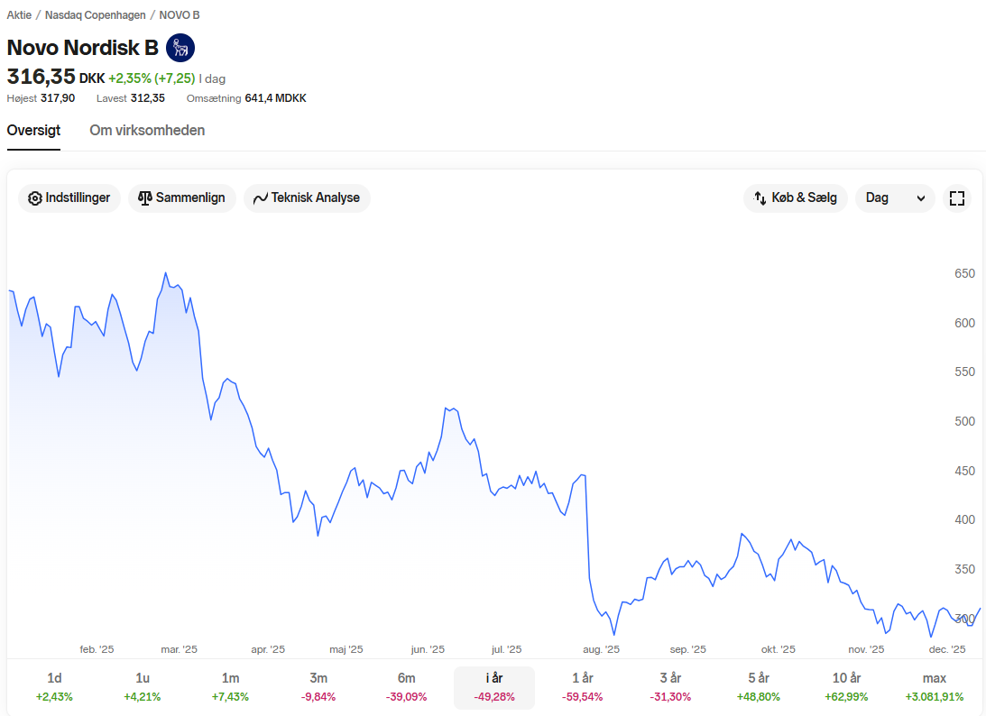Select the 3 år time range
Viewport: 986px width, 716px height.
coord(670,687)
